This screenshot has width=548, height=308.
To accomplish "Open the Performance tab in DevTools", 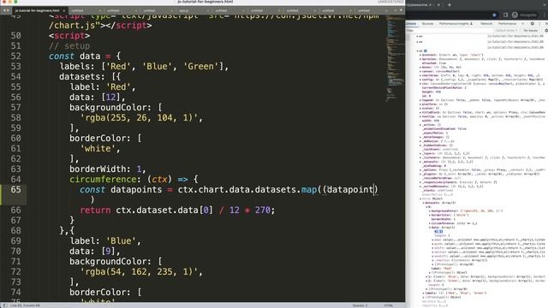I will click(507, 24).
